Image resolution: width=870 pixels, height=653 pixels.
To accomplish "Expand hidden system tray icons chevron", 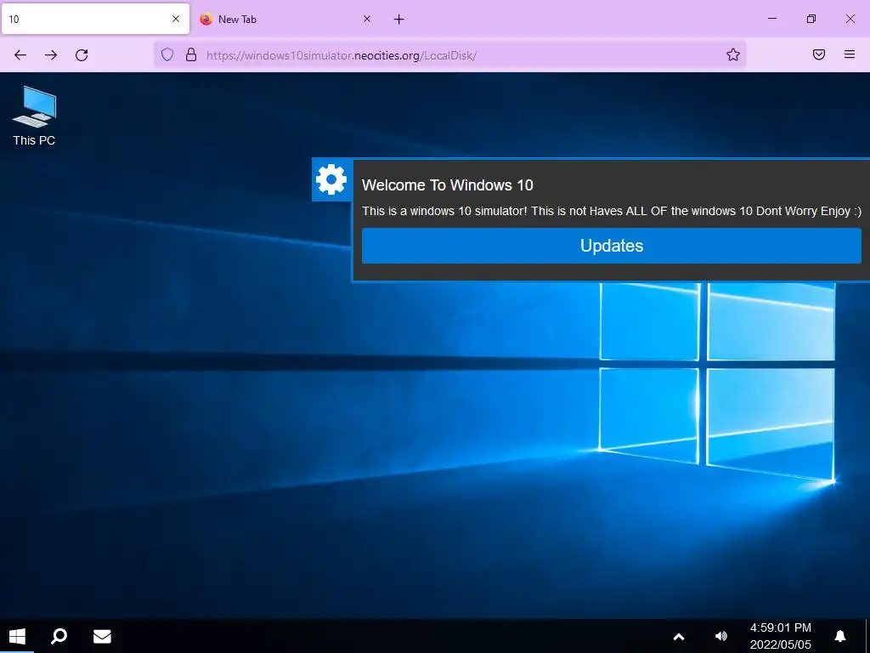I will (679, 637).
